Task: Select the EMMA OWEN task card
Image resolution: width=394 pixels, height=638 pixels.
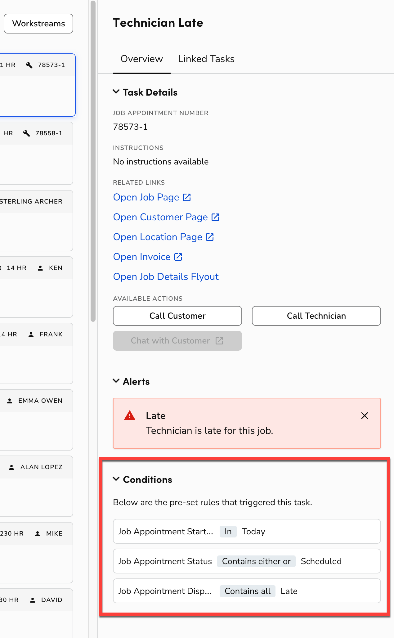Action: click(37, 420)
